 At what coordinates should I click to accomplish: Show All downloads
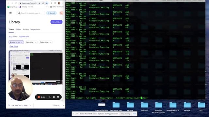56,105
